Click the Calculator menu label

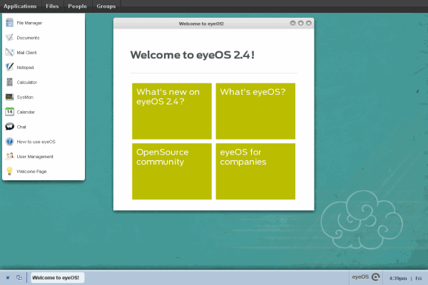click(x=27, y=83)
